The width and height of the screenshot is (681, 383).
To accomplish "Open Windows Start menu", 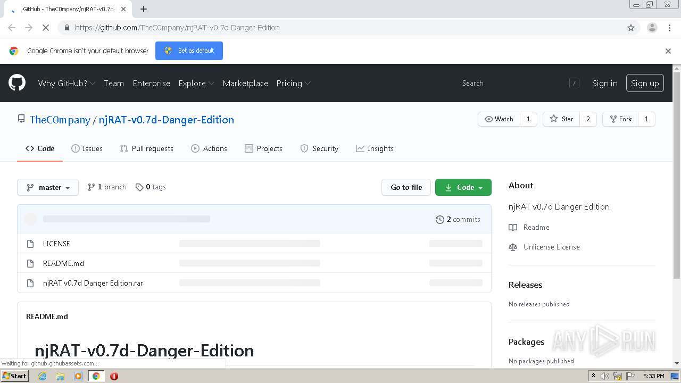I will click(x=14, y=376).
